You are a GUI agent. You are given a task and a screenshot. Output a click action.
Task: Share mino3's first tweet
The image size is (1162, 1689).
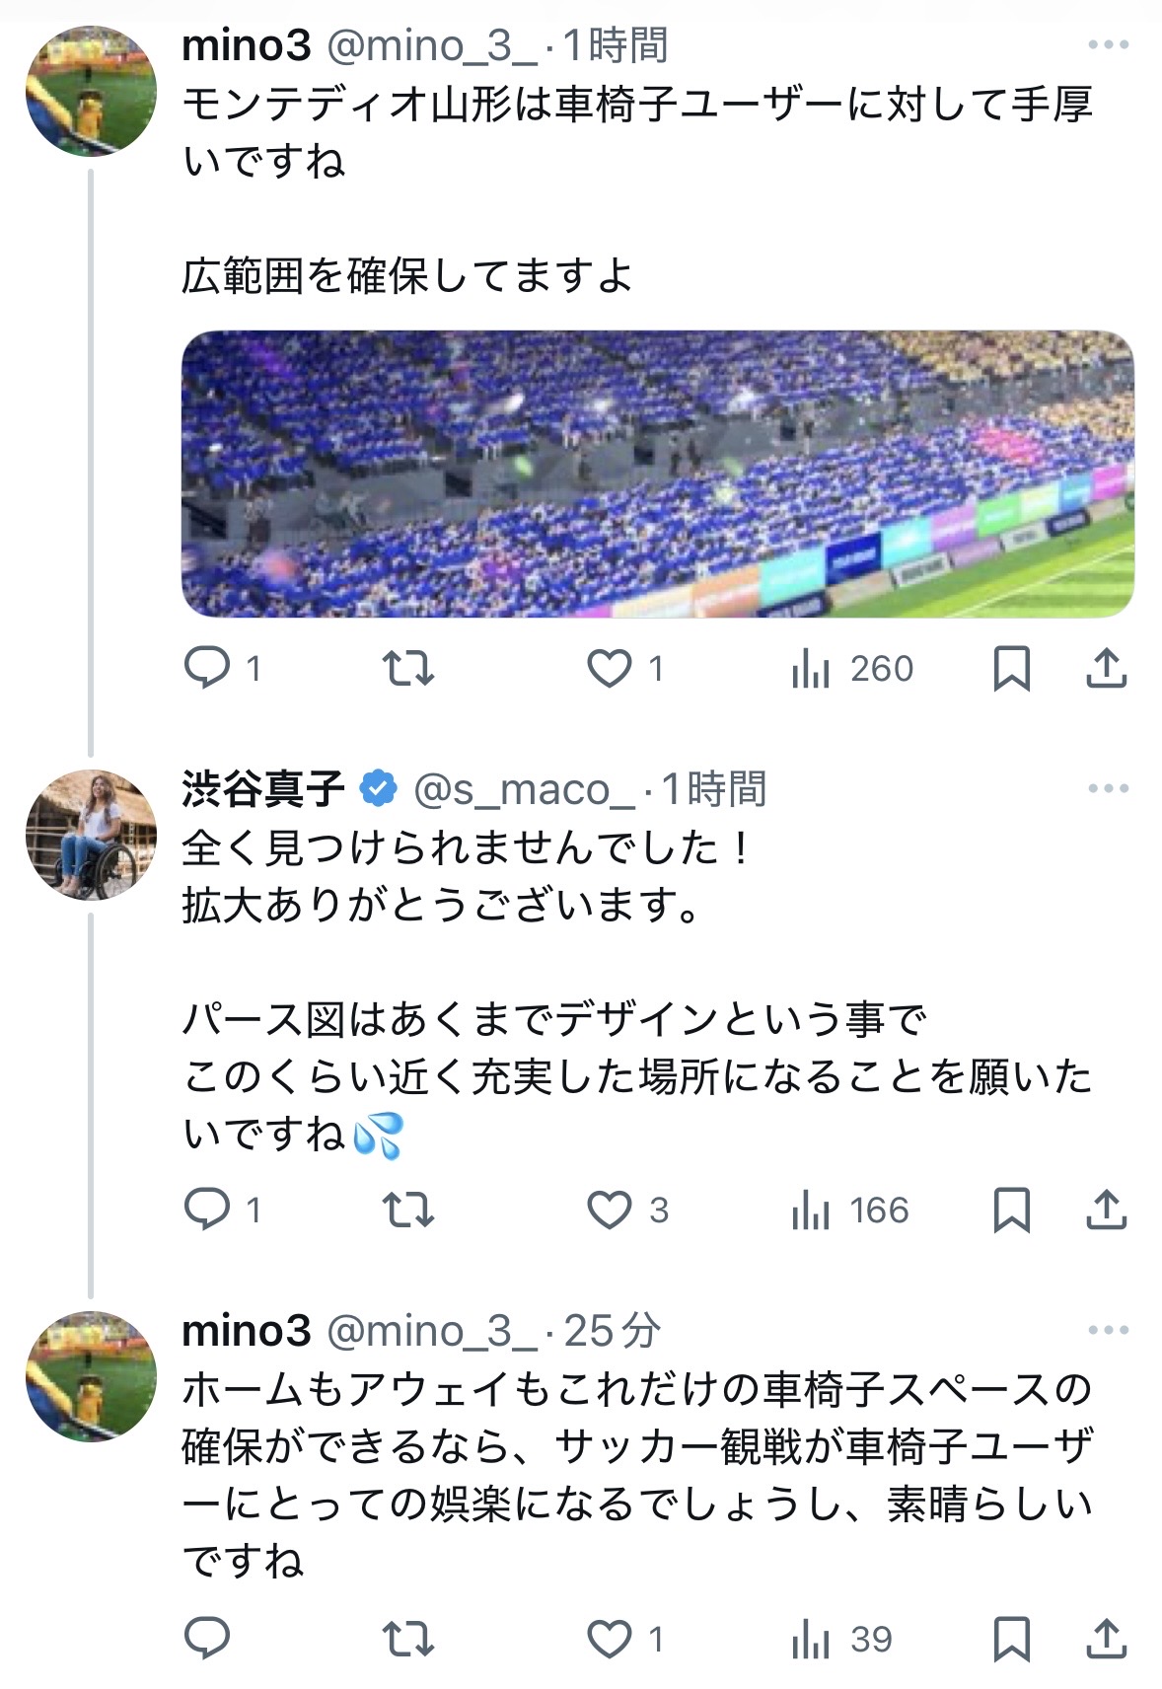[x=1106, y=668]
